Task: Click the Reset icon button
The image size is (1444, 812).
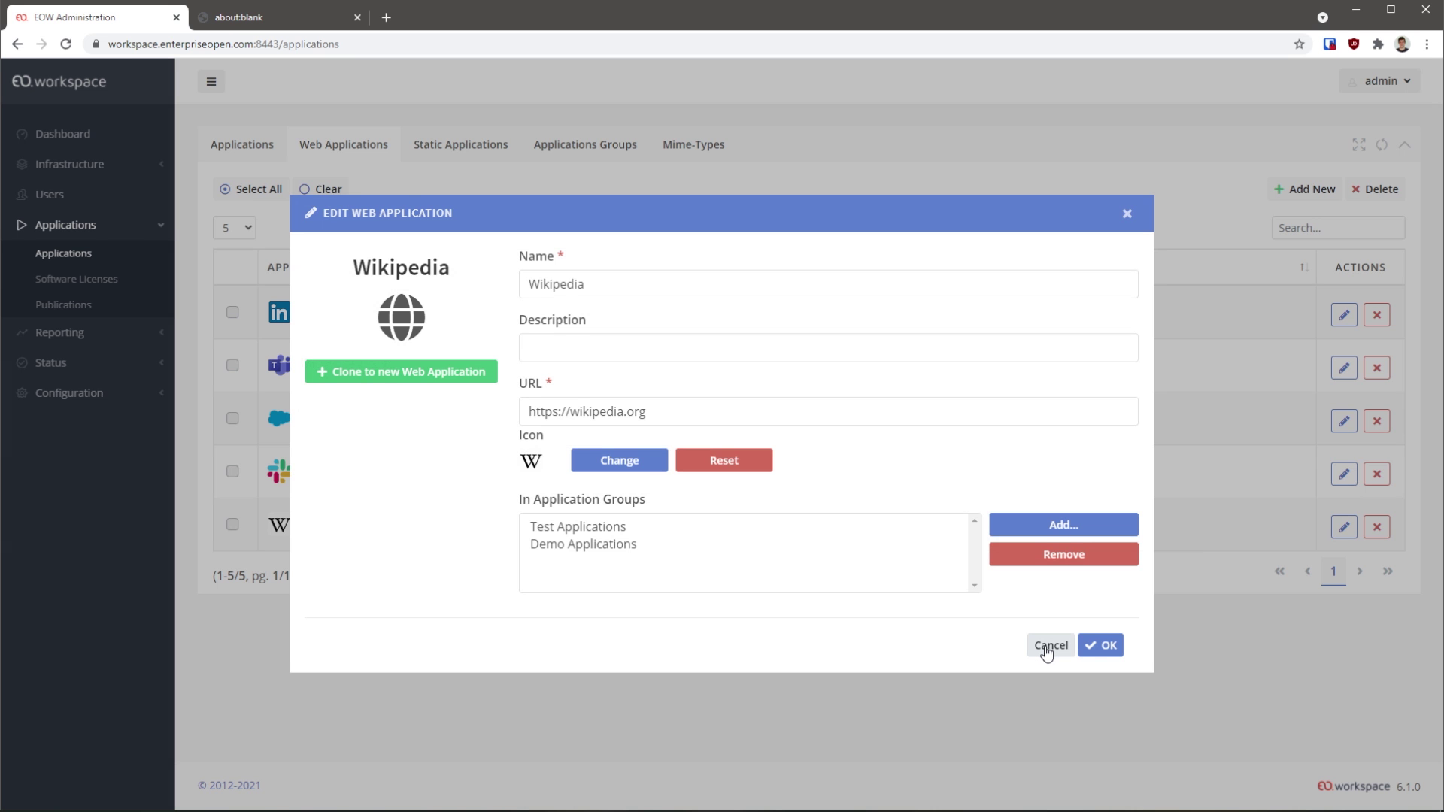Action: (x=724, y=460)
